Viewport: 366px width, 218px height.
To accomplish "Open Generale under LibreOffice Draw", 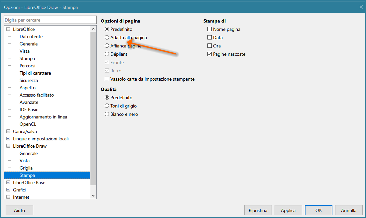I will [x=29, y=153].
